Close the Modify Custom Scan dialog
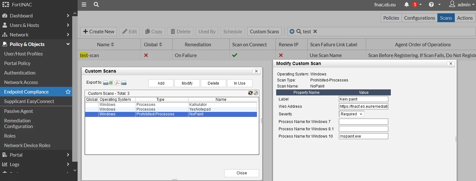 coord(451,63)
